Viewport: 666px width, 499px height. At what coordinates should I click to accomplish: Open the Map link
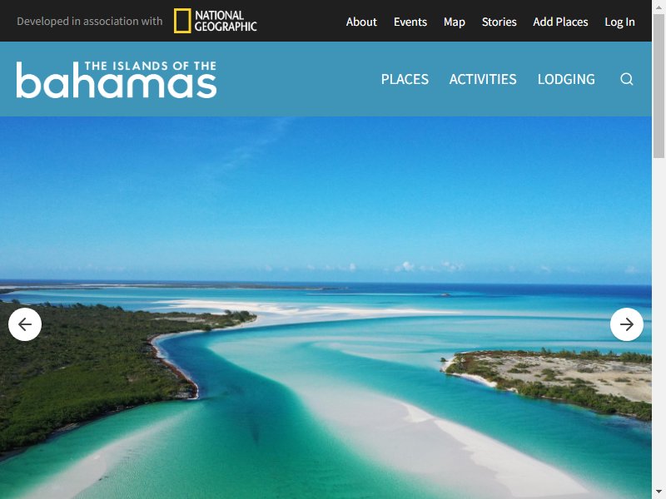click(x=454, y=22)
